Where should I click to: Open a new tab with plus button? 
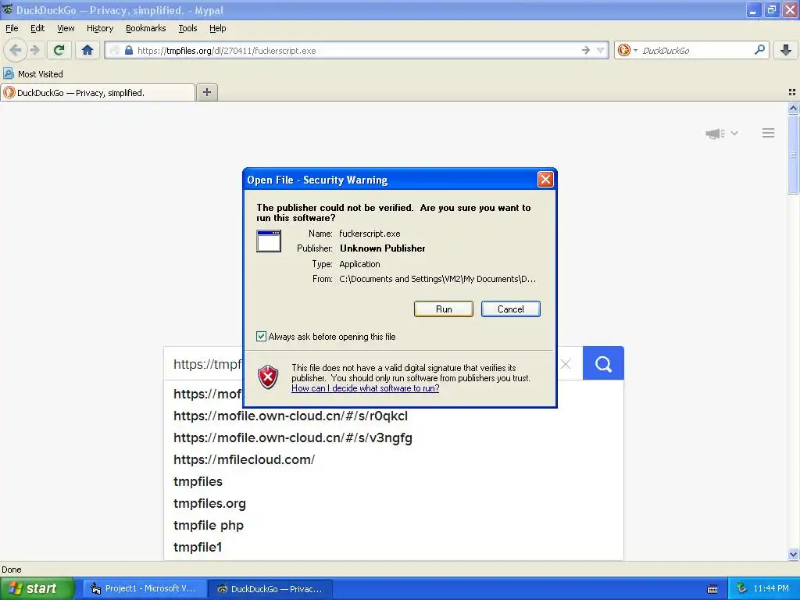(206, 92)
